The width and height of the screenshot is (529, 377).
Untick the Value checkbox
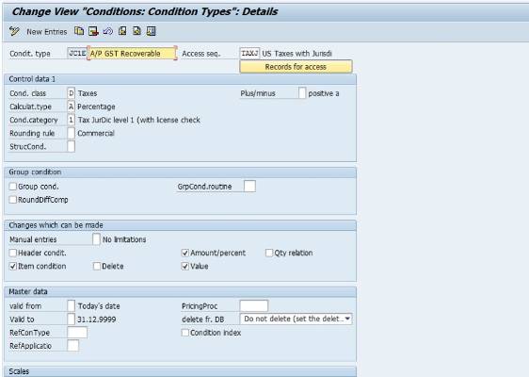pos(184,266)
